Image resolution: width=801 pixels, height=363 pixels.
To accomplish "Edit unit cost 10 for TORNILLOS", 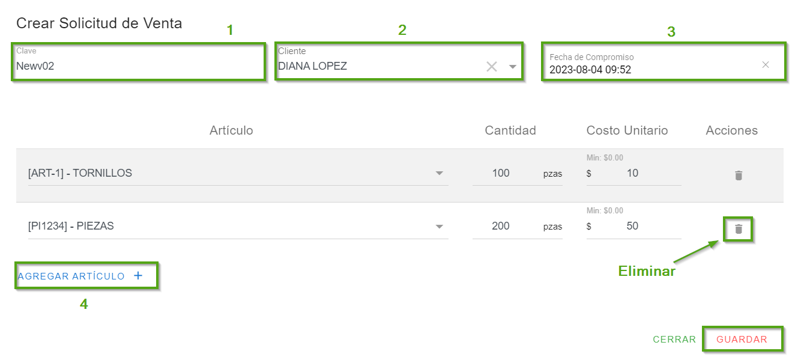I will [x=632, y=174].
